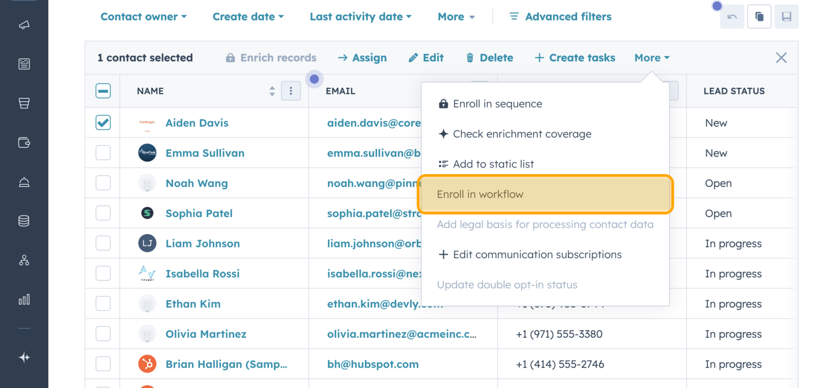Viewport: 835px width, 388px height.
Task: Open the Data Management database sidebar icon
Action: [24, 221]
